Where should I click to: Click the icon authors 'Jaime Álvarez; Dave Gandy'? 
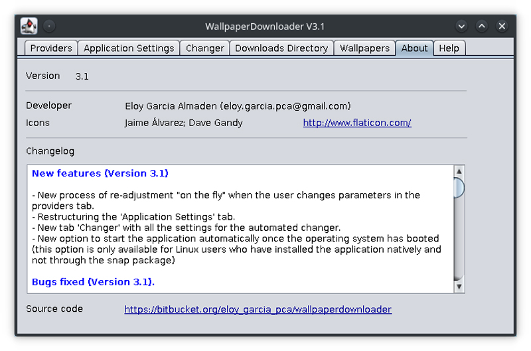click(x=184, y=123)
